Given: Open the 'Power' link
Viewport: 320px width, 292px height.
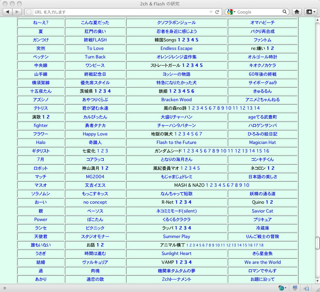Looking at the screenshot, I should point(41,219).
